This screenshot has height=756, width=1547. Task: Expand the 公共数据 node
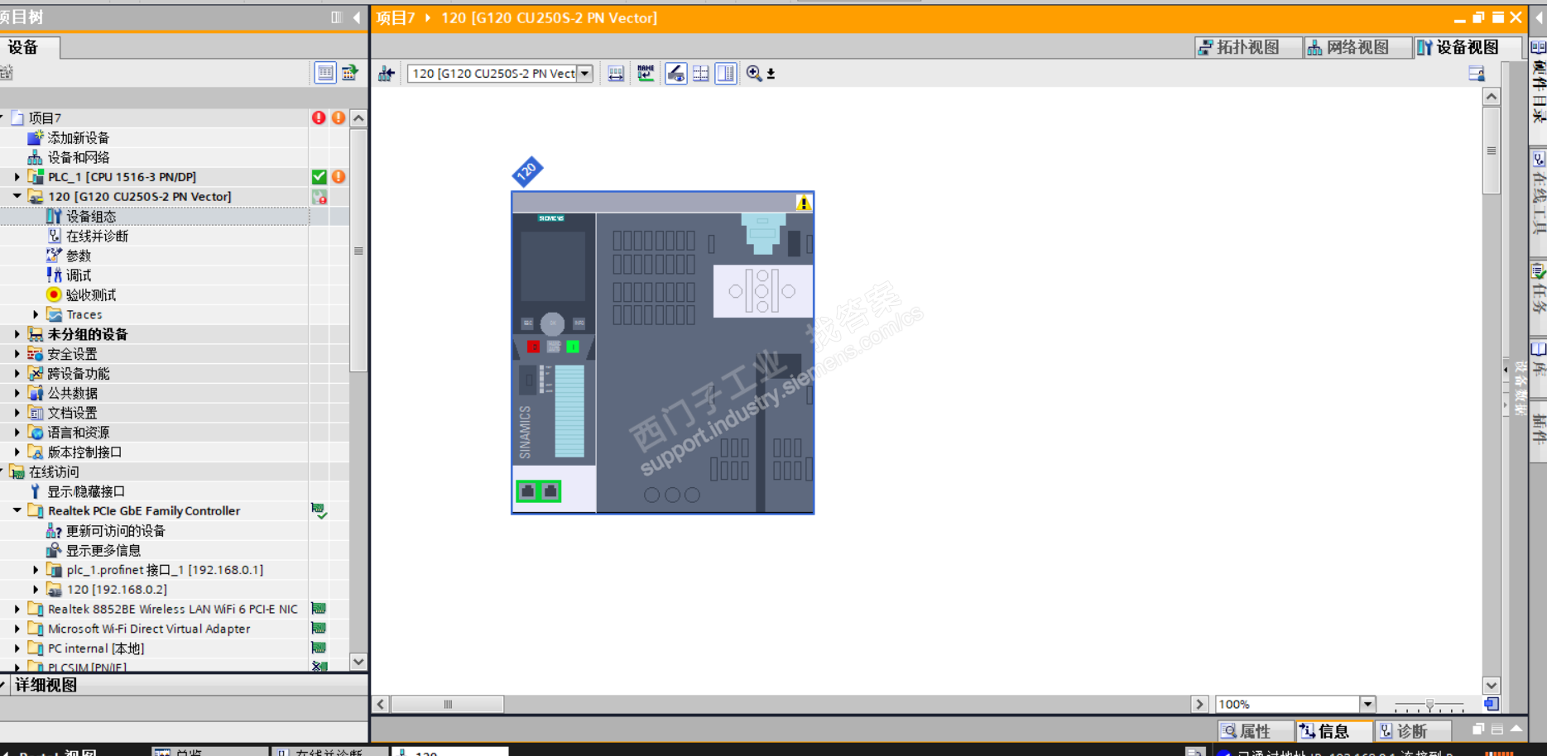click(17, 394)
